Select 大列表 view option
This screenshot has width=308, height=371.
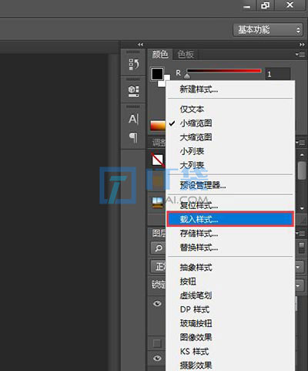pyautogui.click(x=230, y=165)
